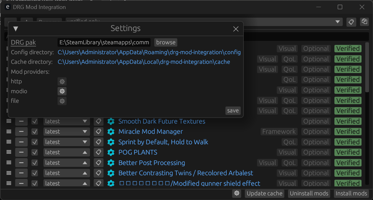Close the Settings dialog
This screenshot has height=200, width=373.
(x=236, y=29)
